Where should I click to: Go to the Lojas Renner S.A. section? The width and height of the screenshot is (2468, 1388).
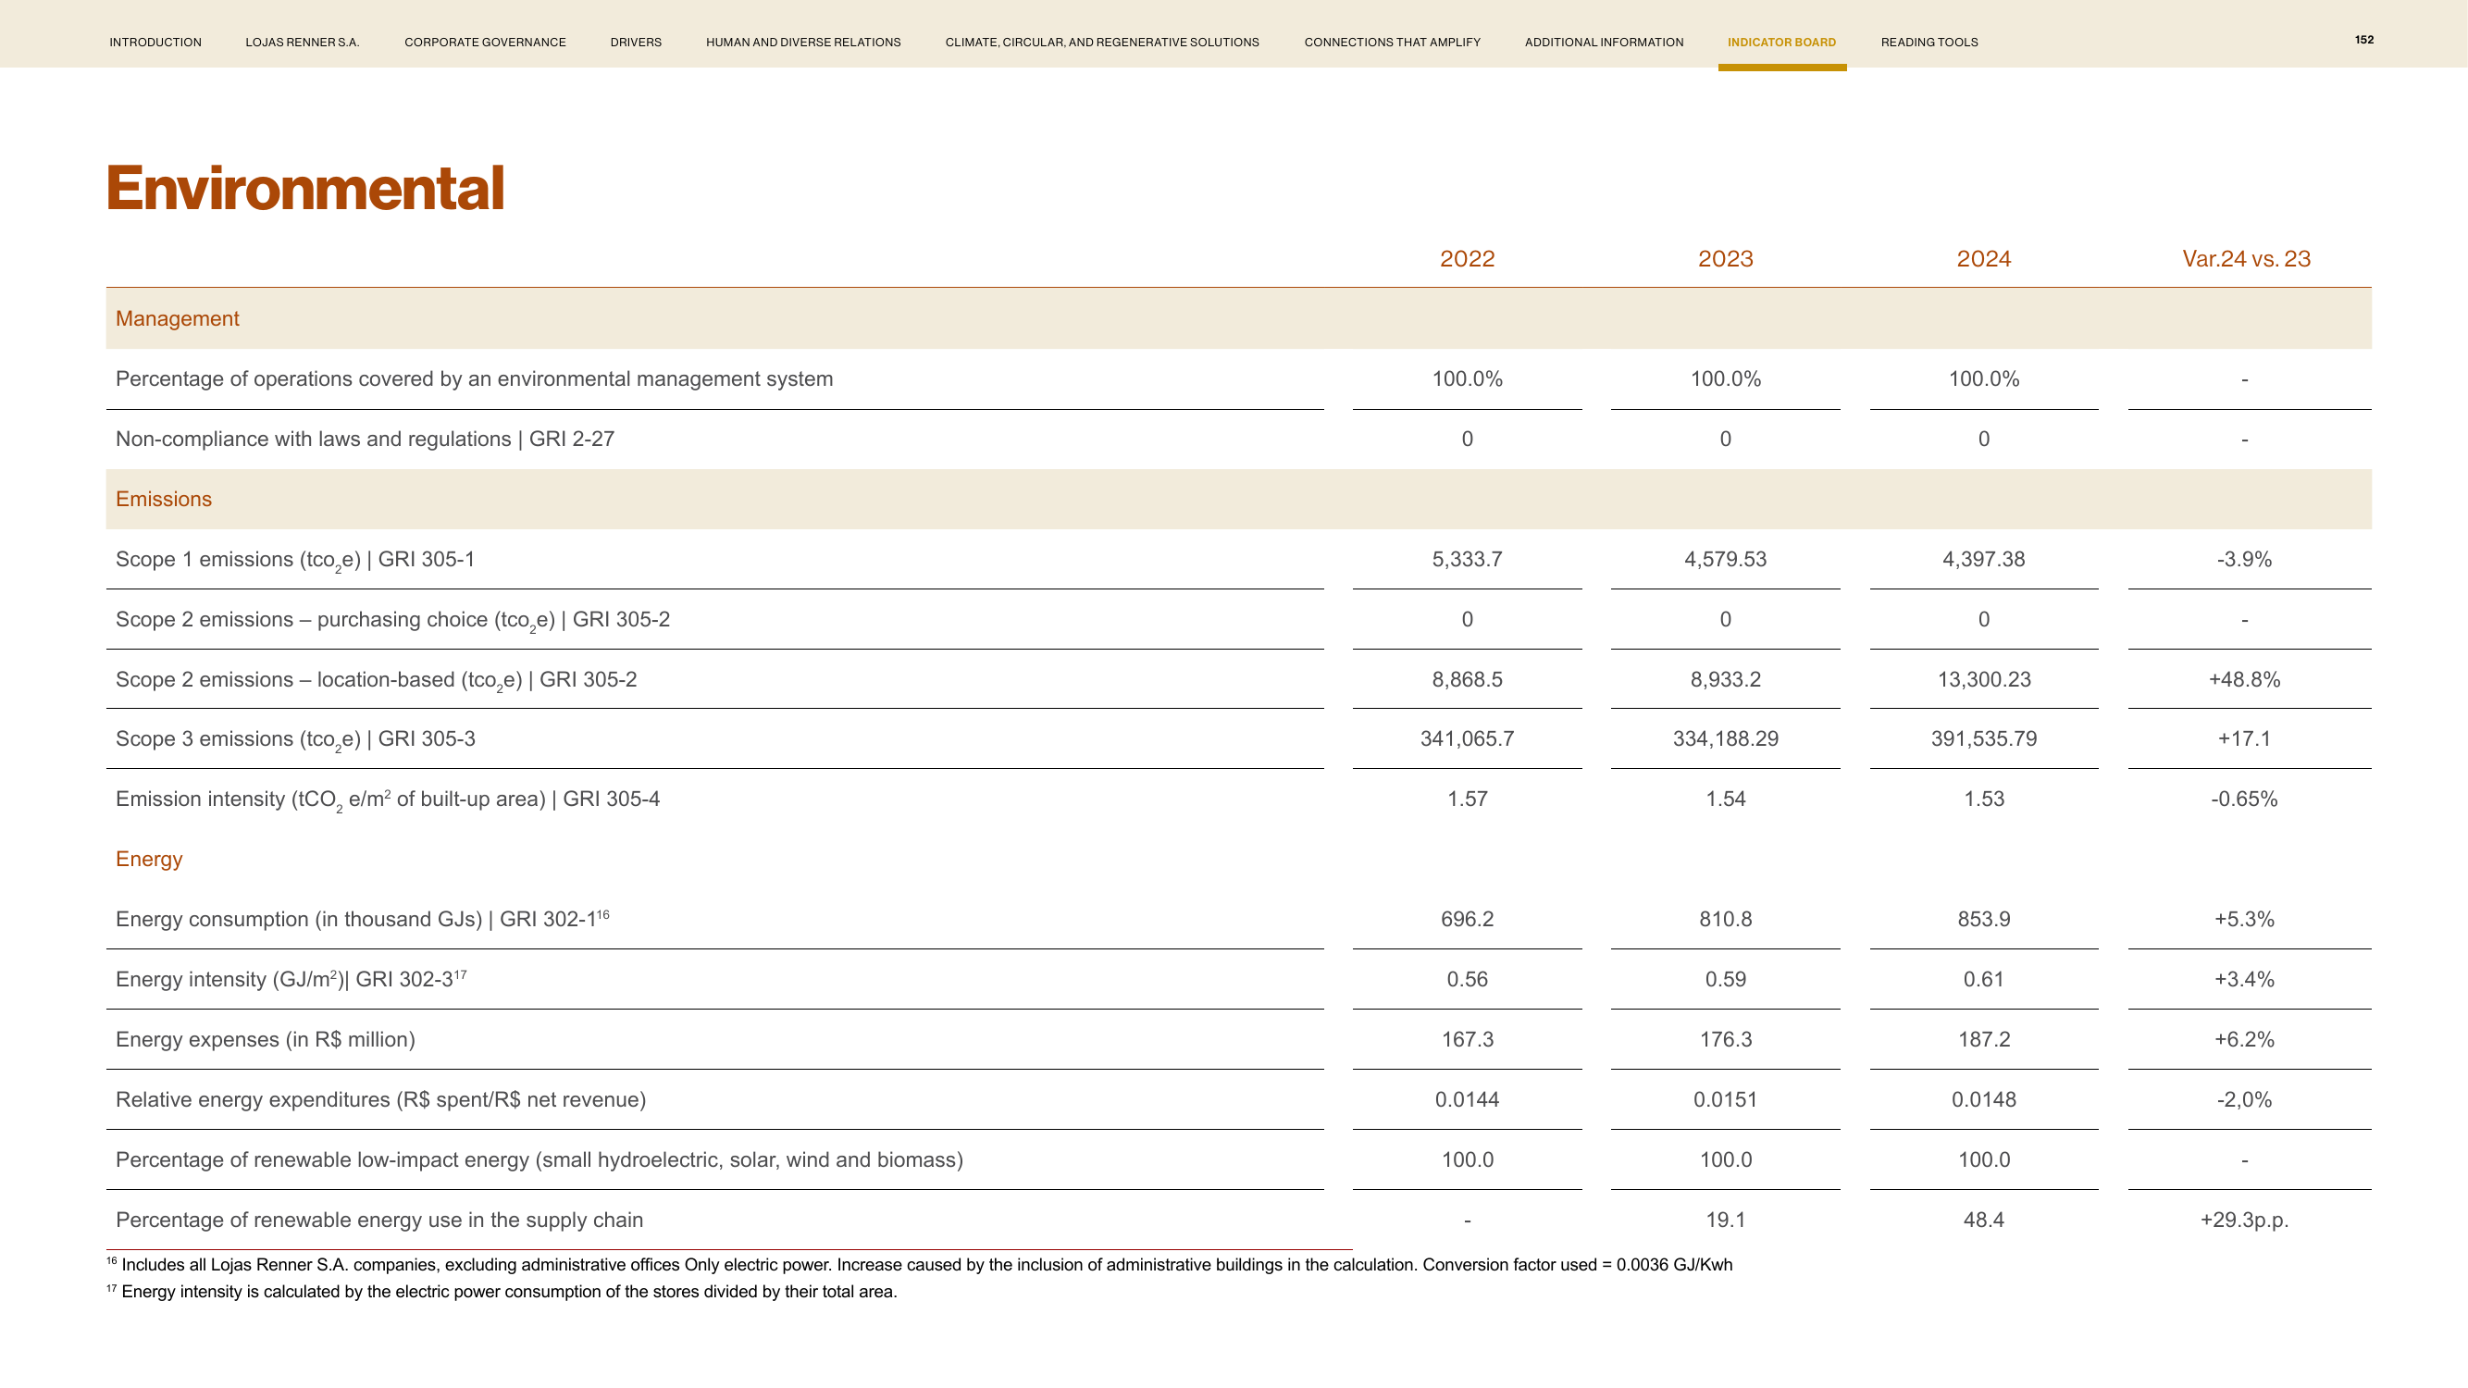303,43
